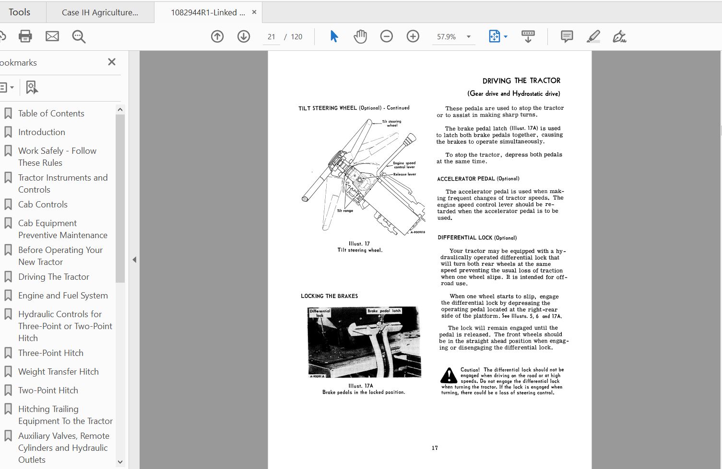Viewport: 722px width, 469px height.
Task: Open the zoom percentage dropdown
Action: (468, 36)
